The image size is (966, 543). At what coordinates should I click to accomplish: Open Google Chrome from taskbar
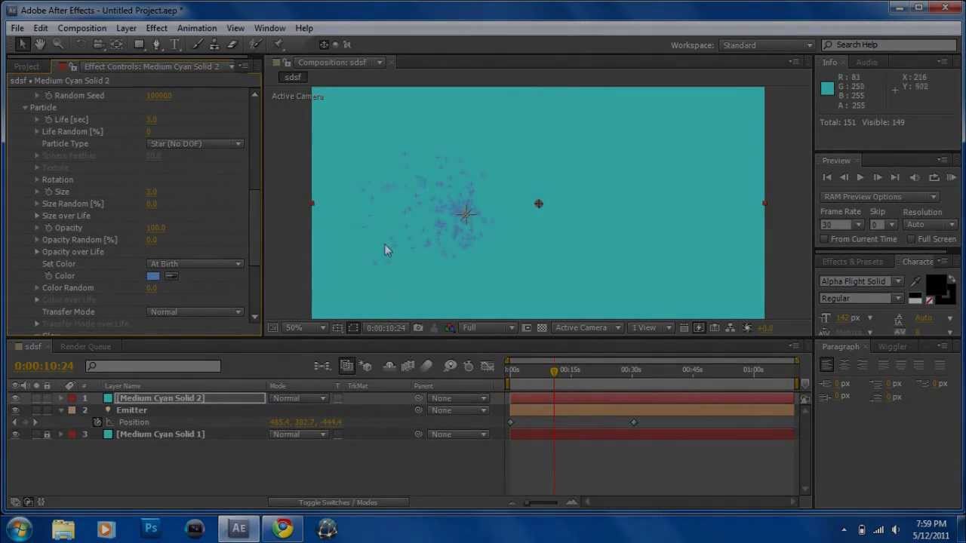283,529
